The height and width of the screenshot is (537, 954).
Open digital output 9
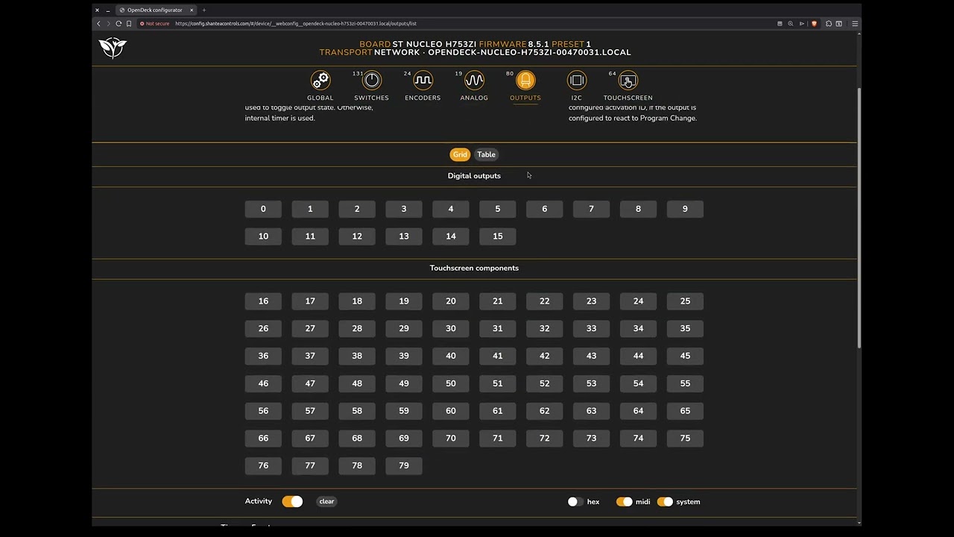tap(685, 209)
